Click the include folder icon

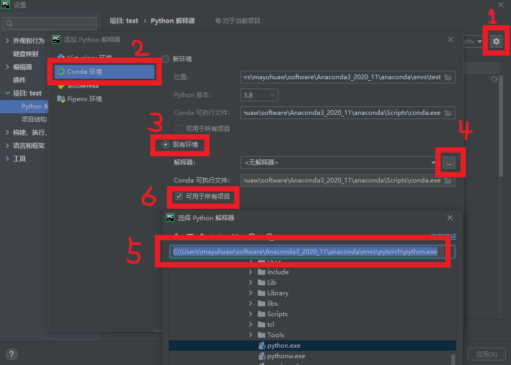coord(262,272)
